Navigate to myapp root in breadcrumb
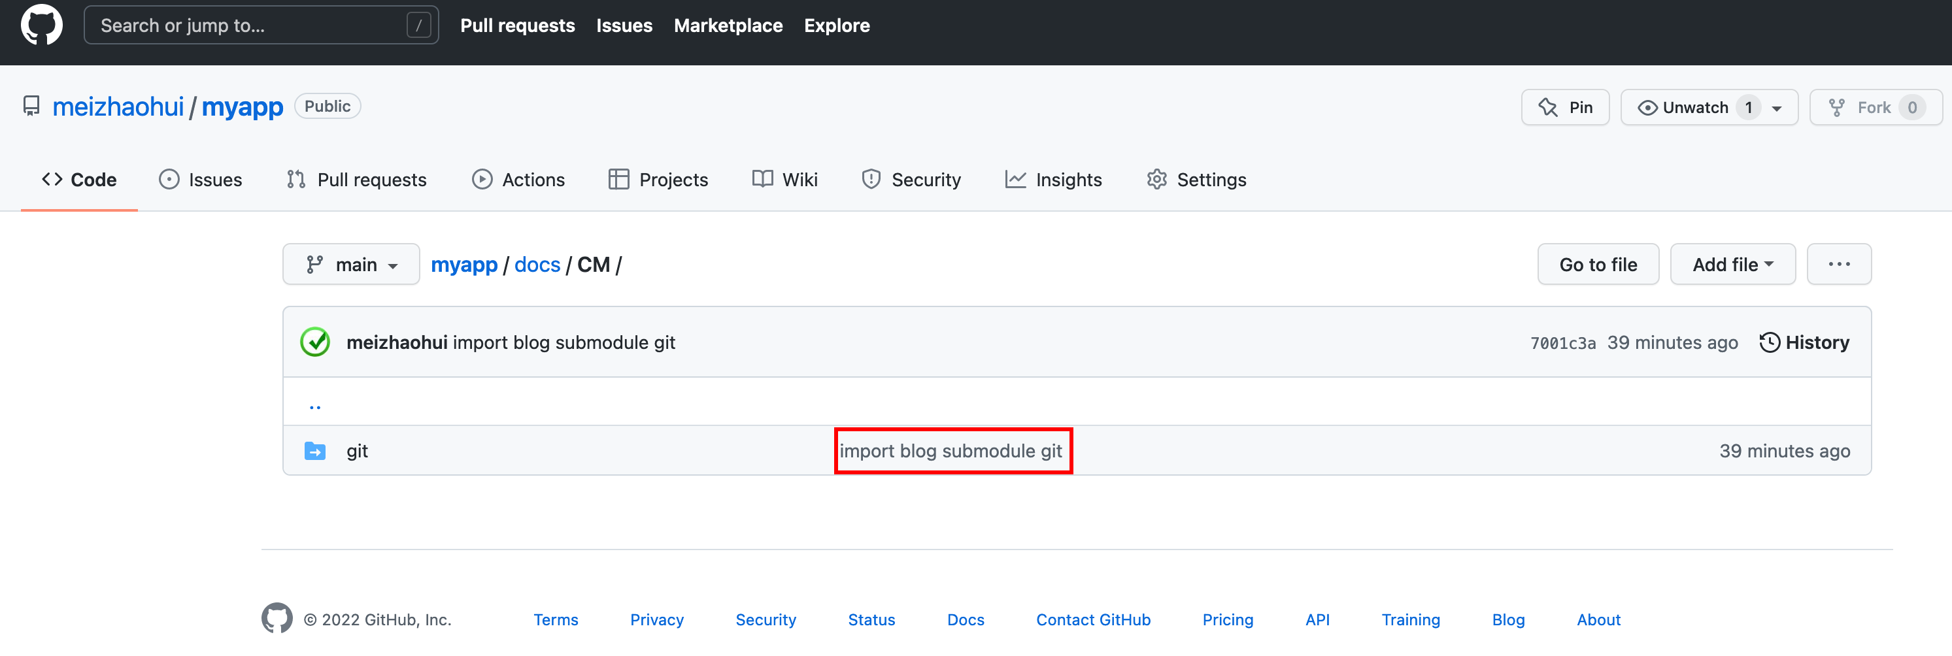This screenshot has height=656, width=1952. click(x=463, y=265)
